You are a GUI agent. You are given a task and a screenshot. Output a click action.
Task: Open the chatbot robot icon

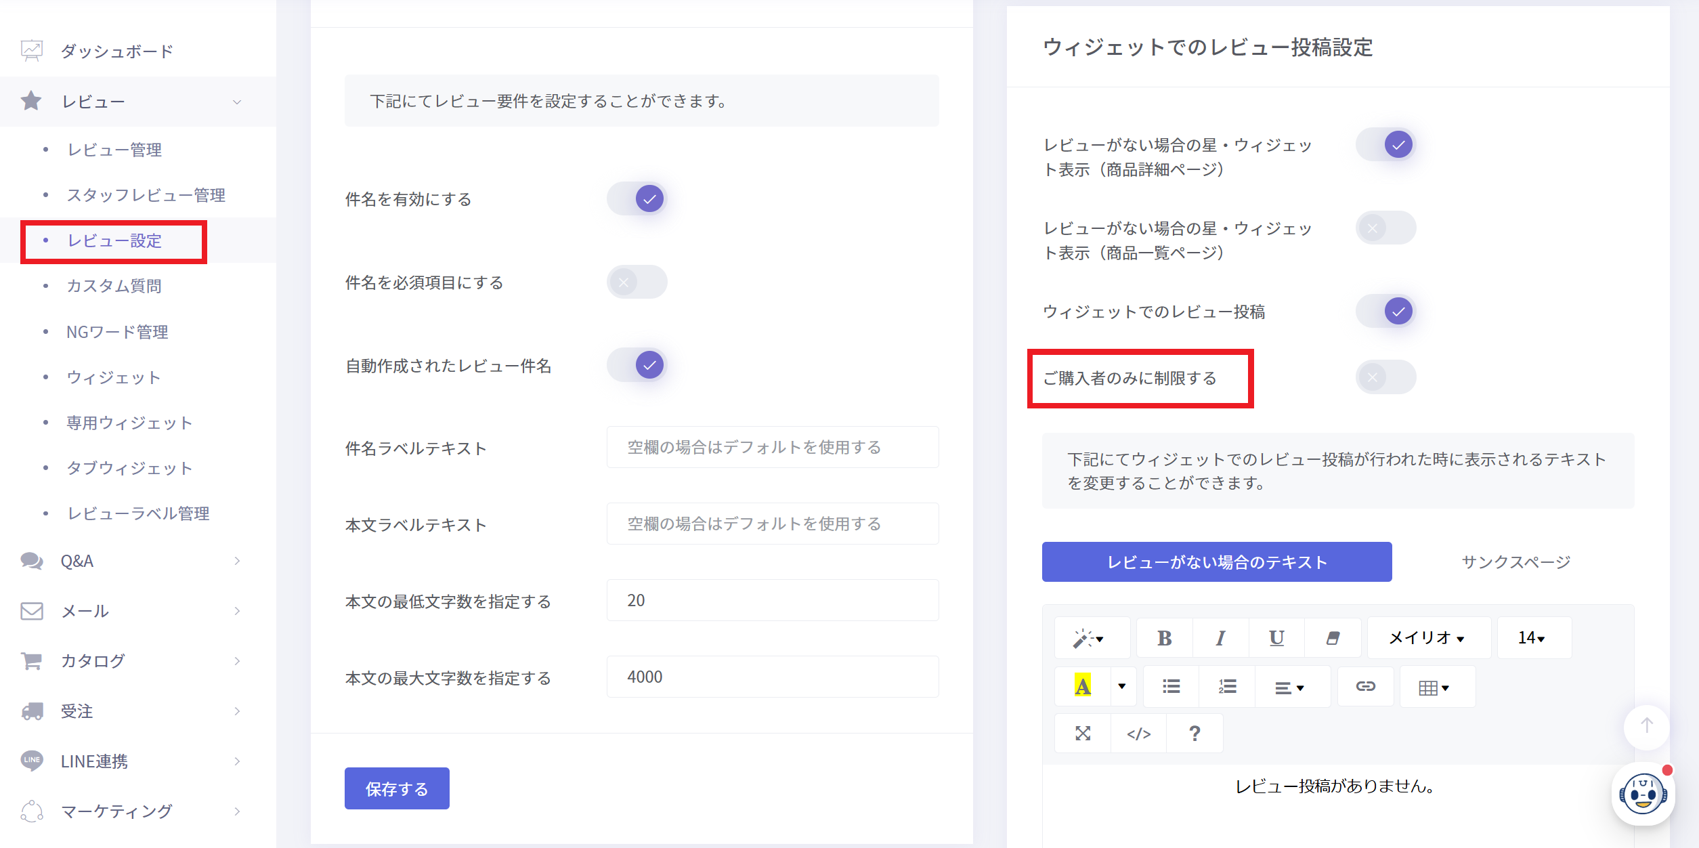[x=1642, y=794]
